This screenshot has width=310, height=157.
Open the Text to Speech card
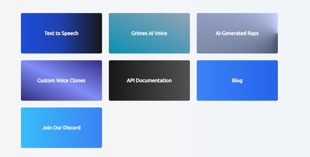coord(61,33)
